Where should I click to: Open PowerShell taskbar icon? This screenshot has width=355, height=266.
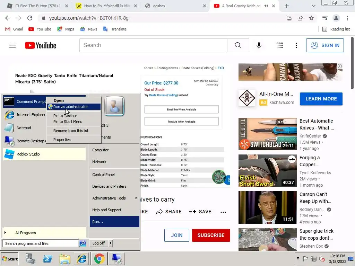click(x=47, y=258)
